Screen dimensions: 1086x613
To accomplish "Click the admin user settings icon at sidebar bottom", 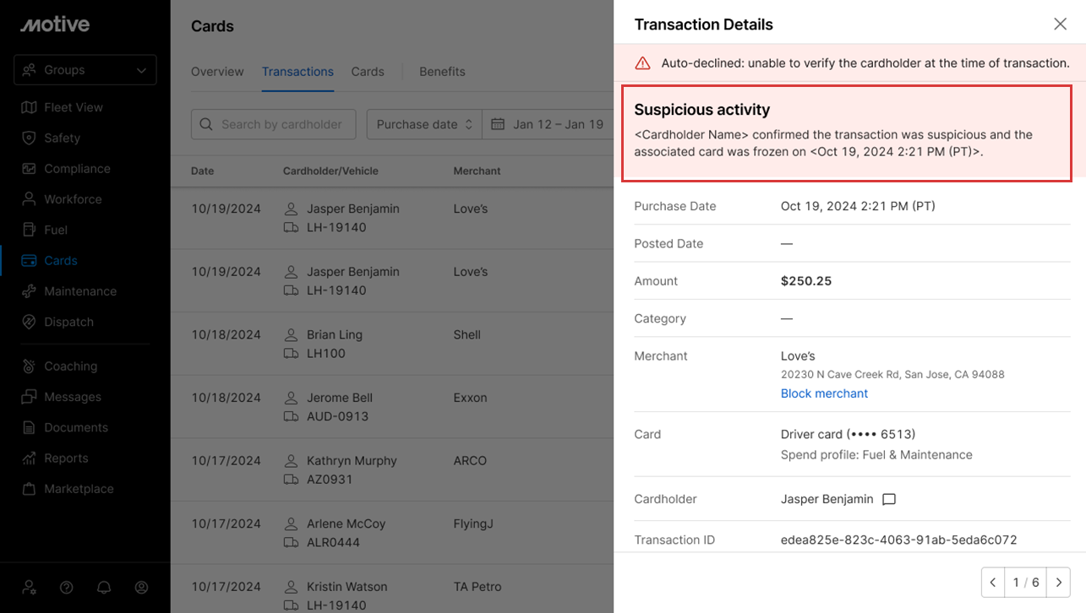I will click(x=30, y=587).
